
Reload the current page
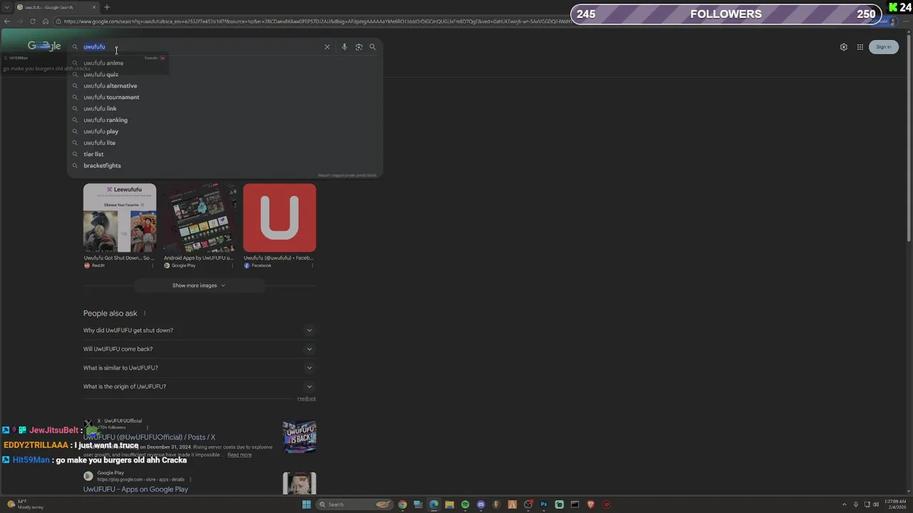(x=33, y=21)
